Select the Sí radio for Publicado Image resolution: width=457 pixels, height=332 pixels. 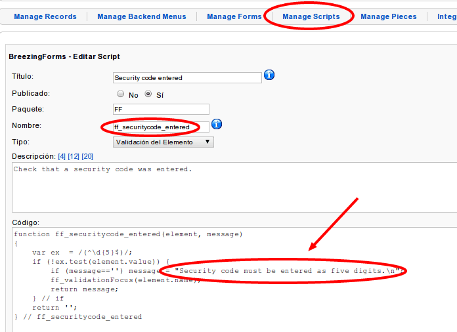(148, 94)
